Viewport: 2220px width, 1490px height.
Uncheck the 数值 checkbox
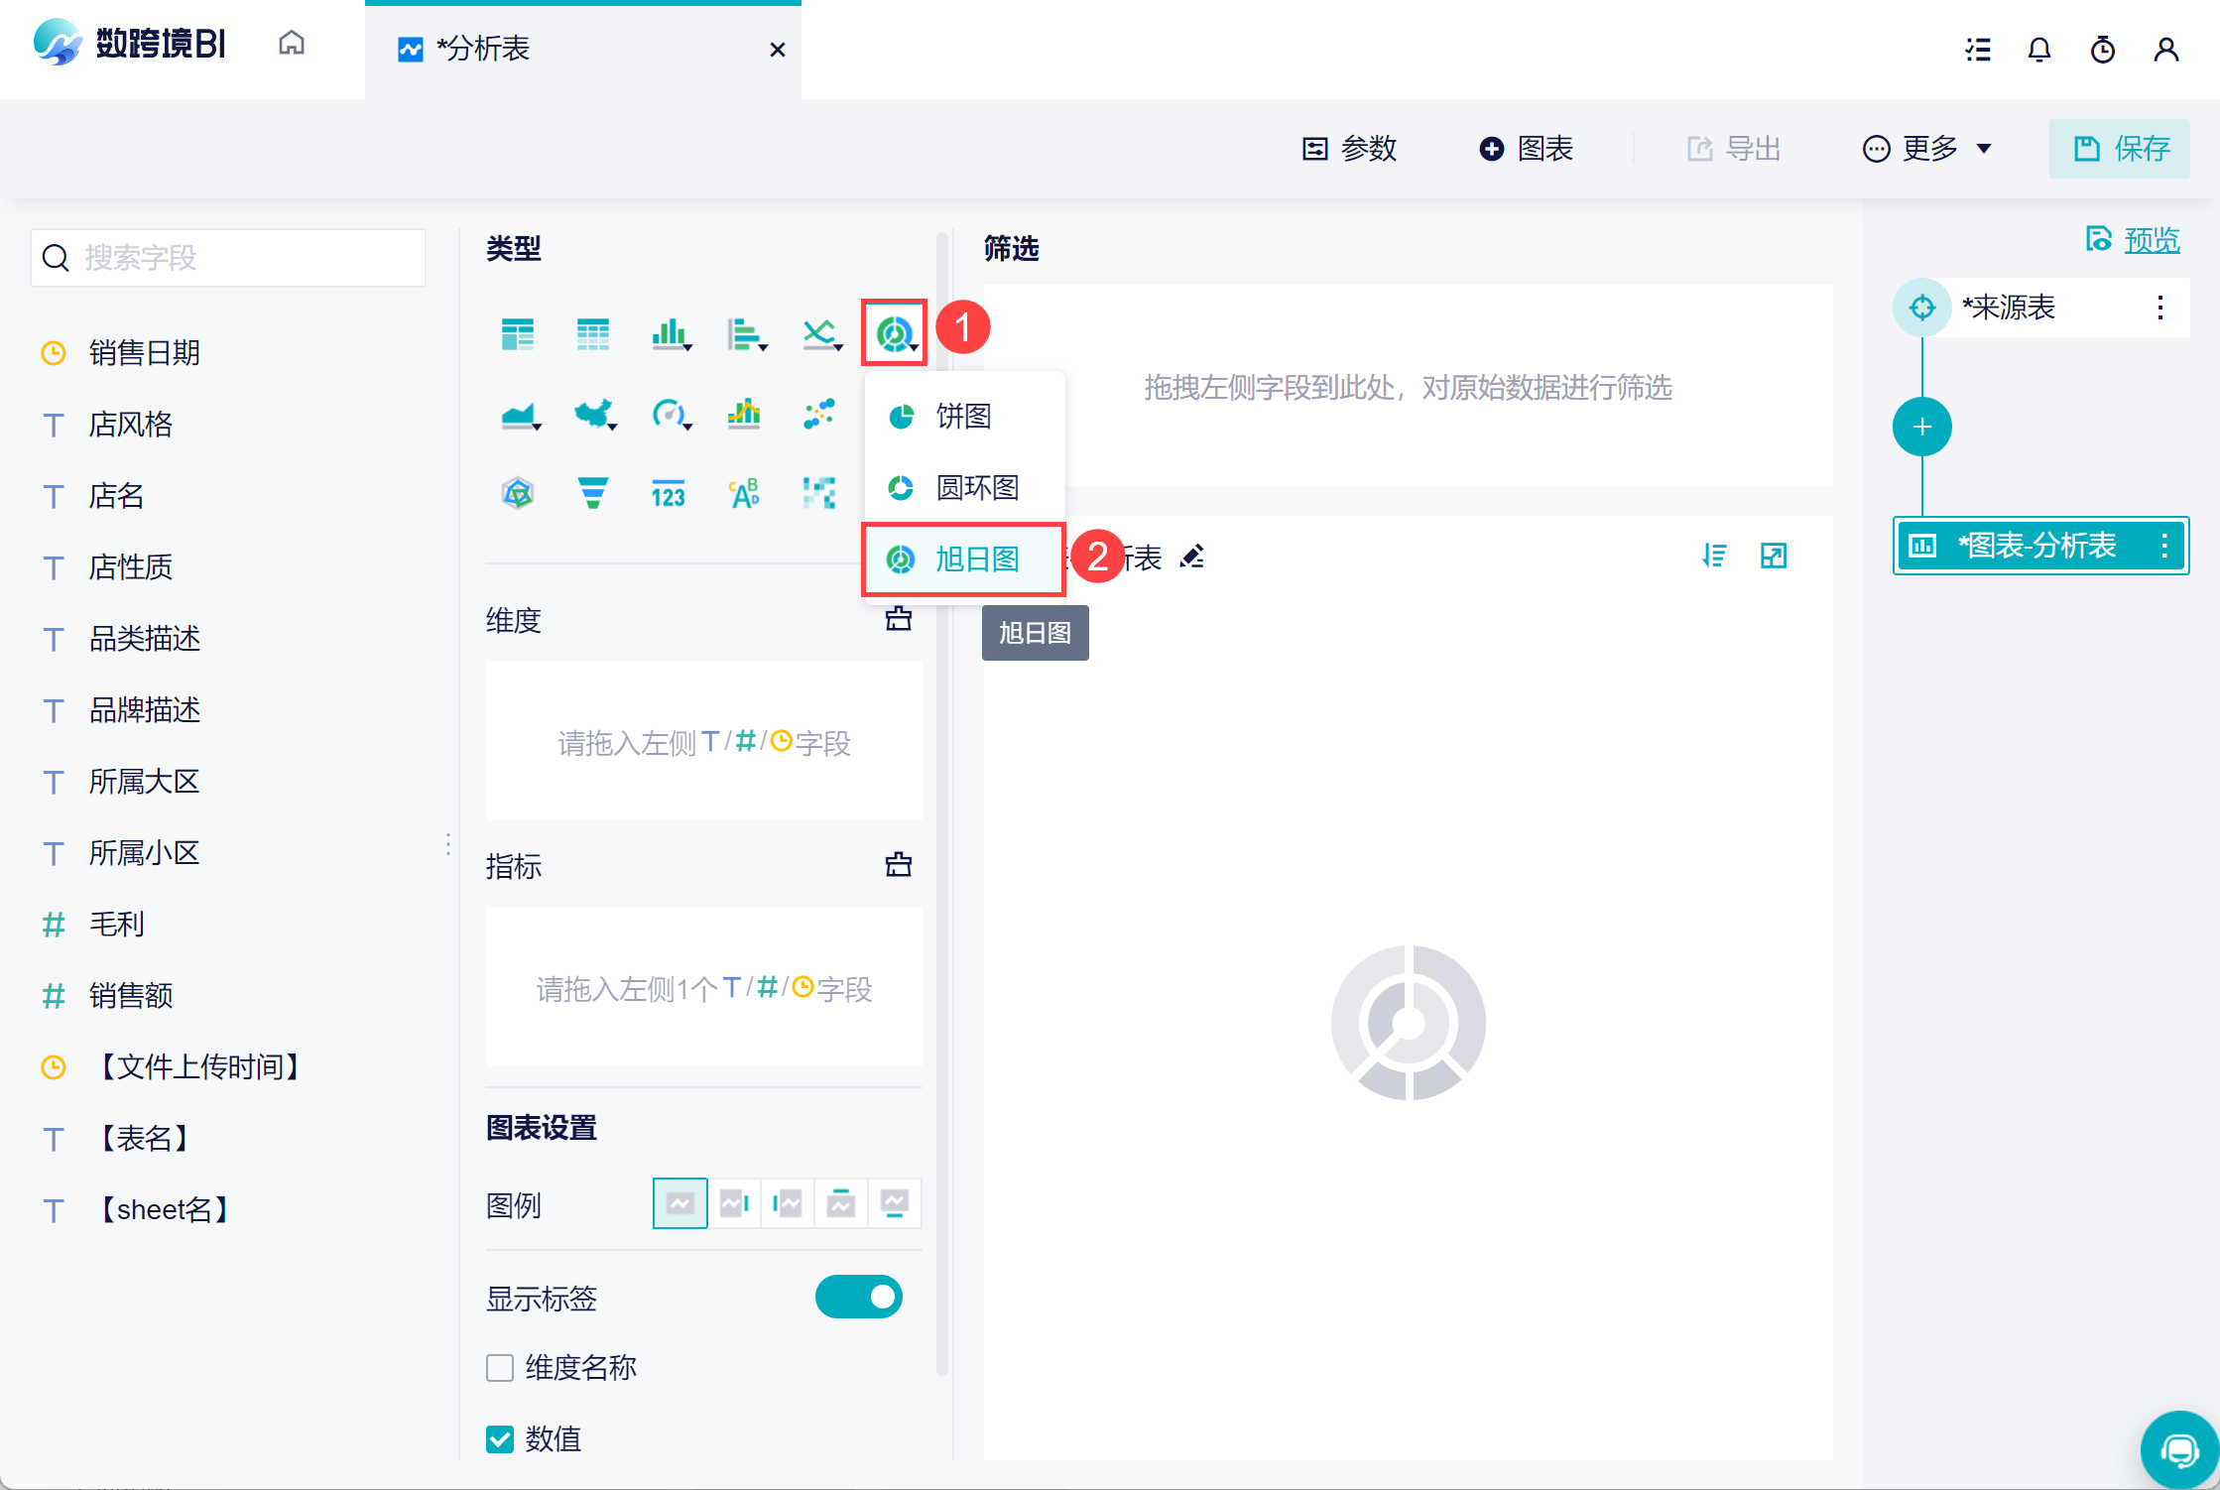pos(500,1438)
